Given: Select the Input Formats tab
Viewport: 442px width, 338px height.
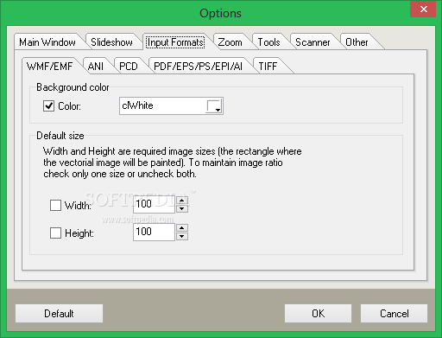Looking at the screenshot, I should point(175,42).
